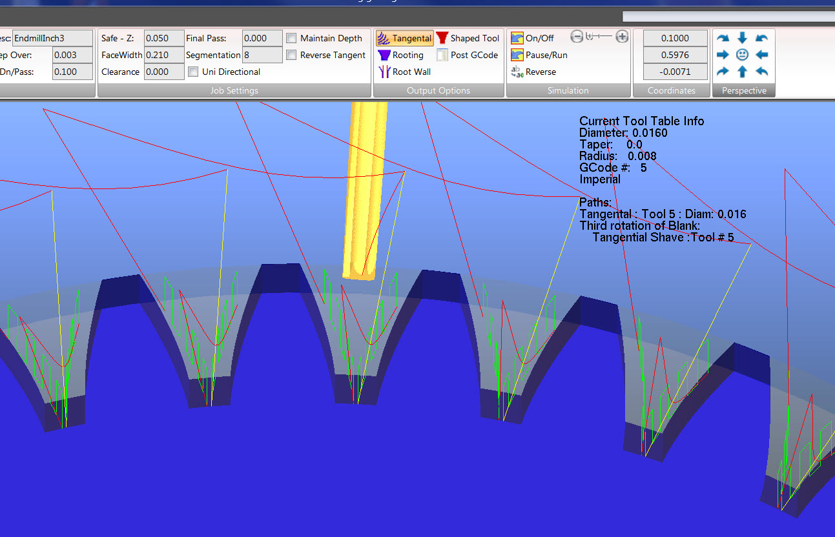Click the straight up arrow in Perspective
The image size is (835, 537).
click(x=743, y=72)
